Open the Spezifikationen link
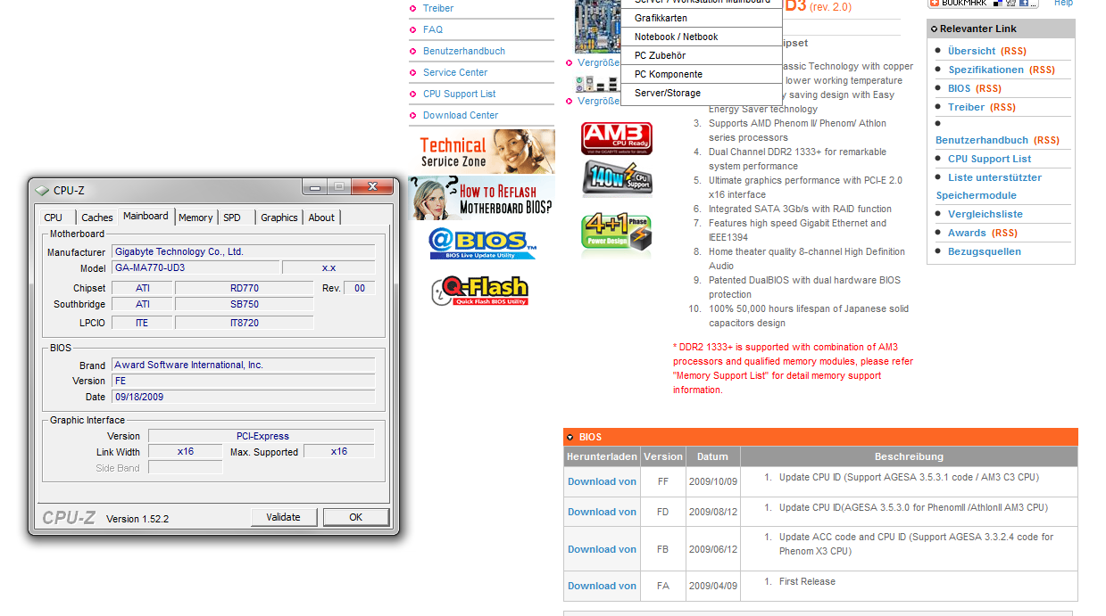This screenshot has height=616, width=1106. [x=986, y=70]
